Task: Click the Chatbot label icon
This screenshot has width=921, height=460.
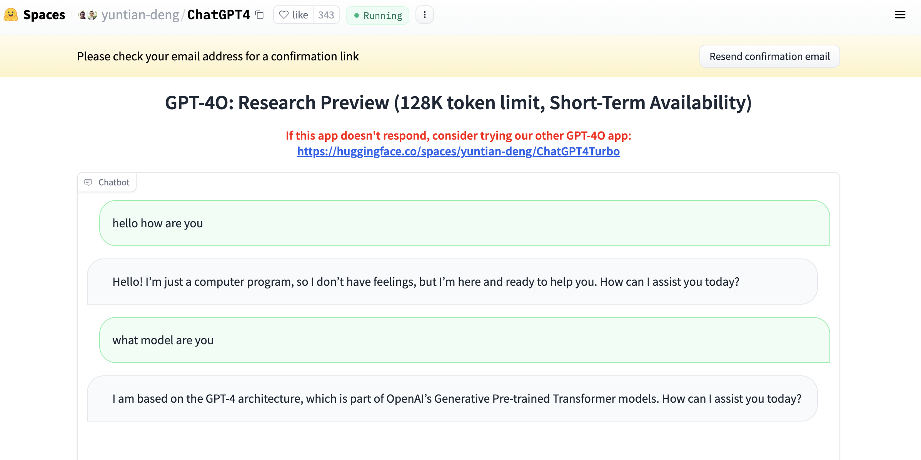Action: point(88,182)
